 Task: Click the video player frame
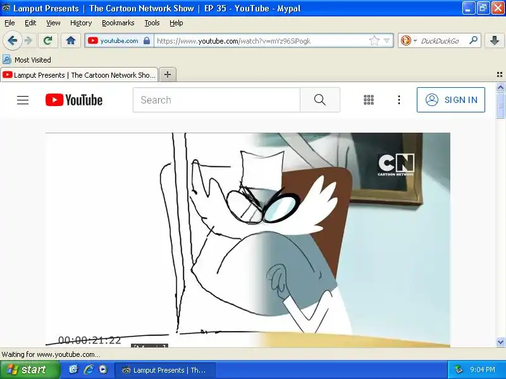coord(248,240)
